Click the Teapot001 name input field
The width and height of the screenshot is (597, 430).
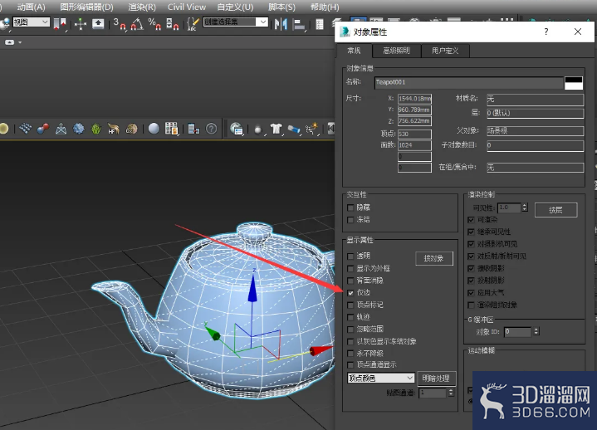point(468,82)
